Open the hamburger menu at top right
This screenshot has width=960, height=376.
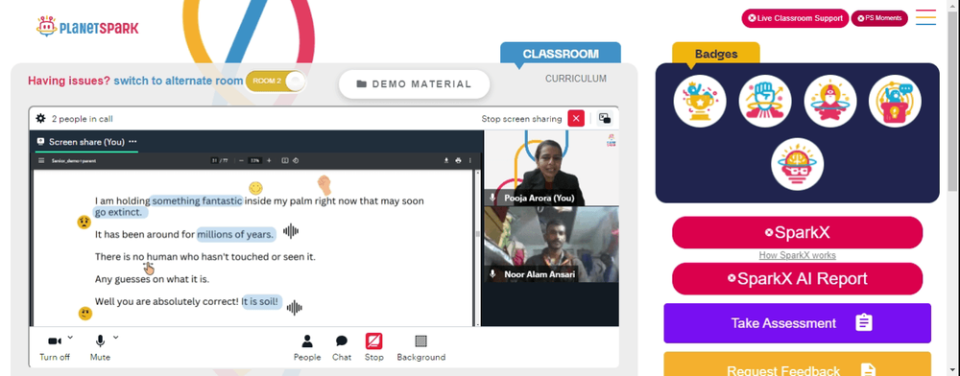click(925, 17)
